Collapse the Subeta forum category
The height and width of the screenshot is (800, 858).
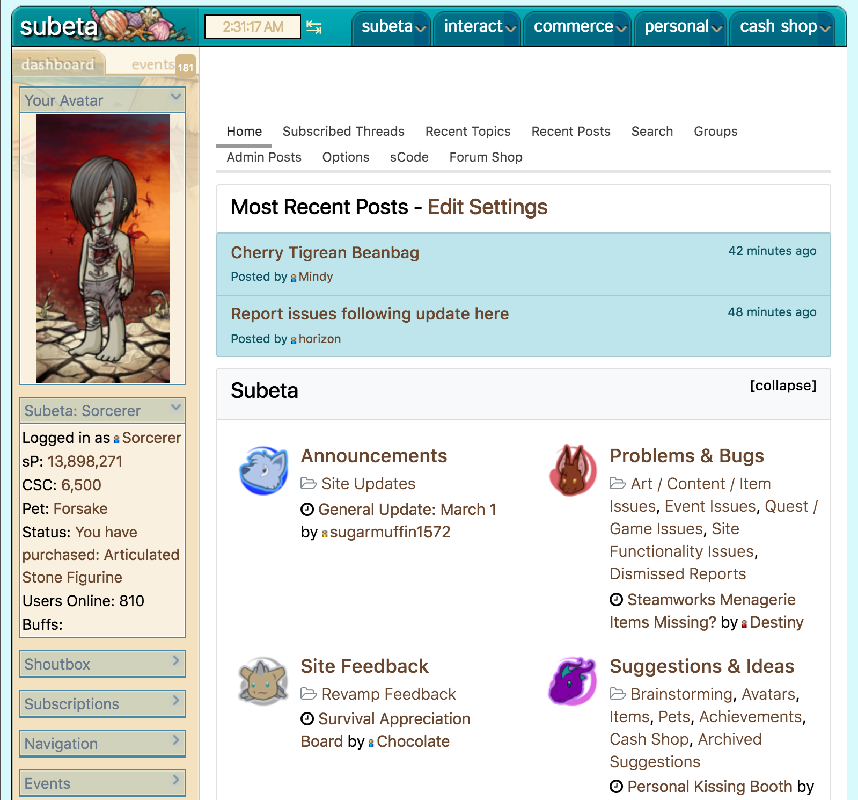(783, 386)
